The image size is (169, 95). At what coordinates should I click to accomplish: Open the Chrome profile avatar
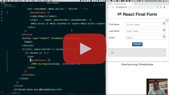click(164, 7)
